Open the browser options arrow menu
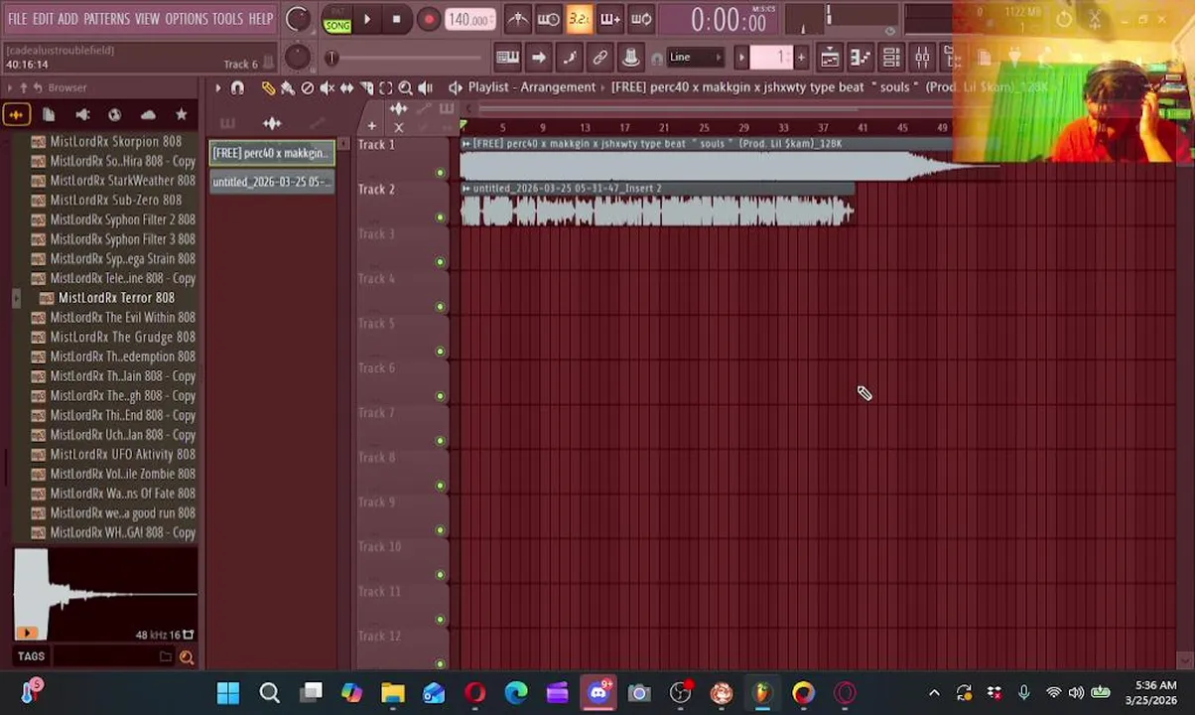 point(10,88)
